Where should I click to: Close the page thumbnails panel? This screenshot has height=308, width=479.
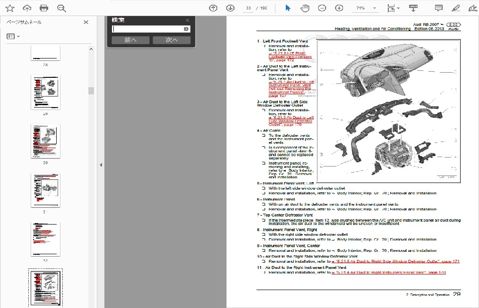(86, 22)
